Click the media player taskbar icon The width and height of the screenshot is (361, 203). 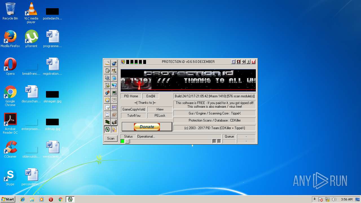[41, 199]
